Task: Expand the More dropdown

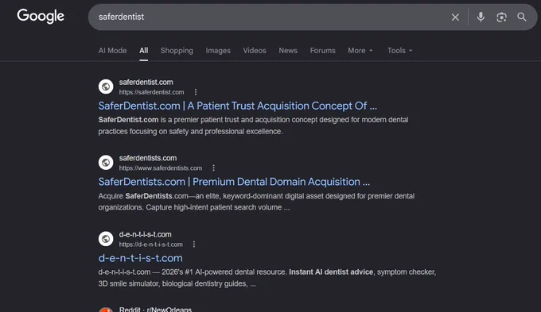Action: (x=360, y=50)
